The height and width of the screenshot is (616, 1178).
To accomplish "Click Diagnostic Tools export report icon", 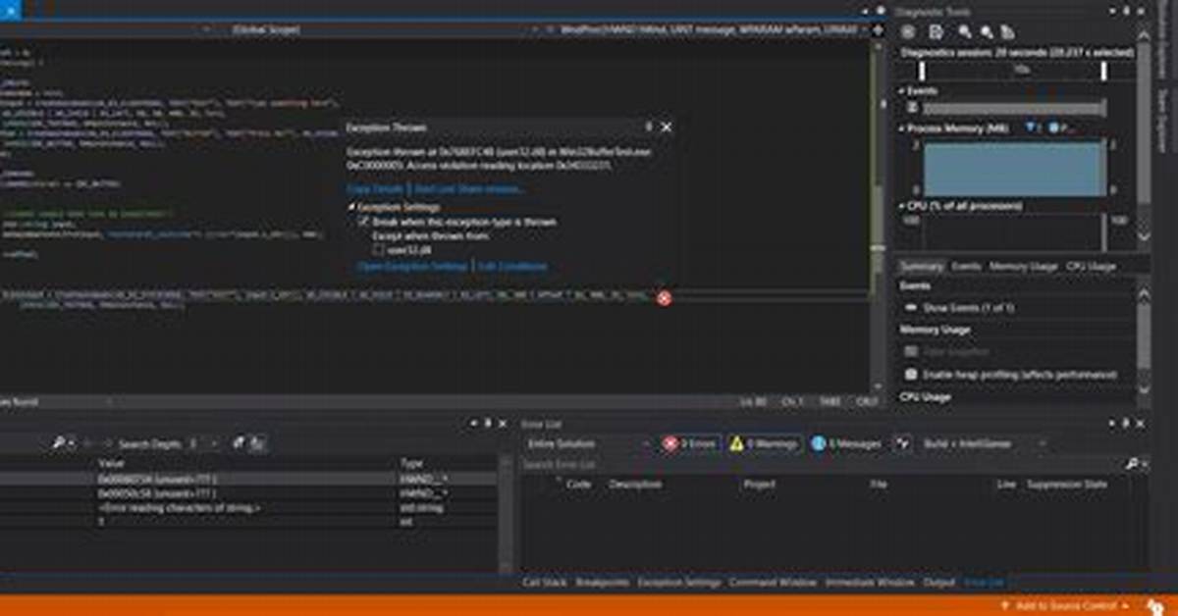I will [937, 31].
